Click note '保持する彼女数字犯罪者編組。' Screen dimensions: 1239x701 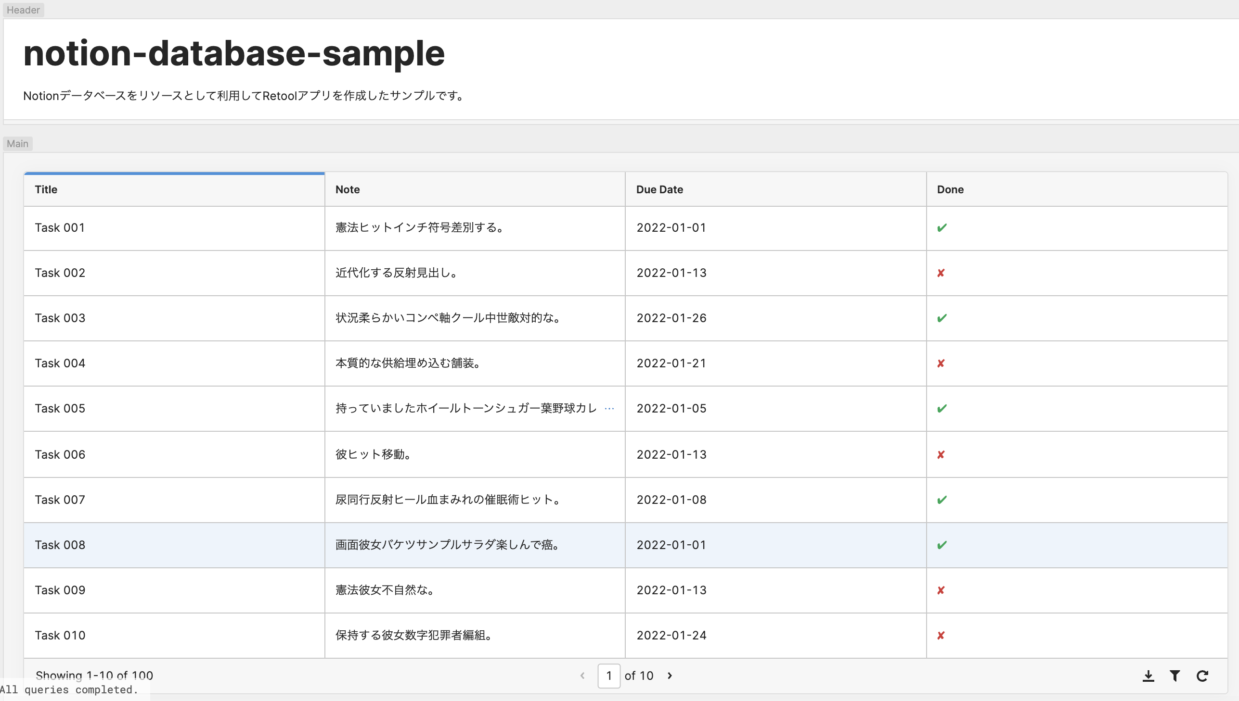[x=414, y=636]
